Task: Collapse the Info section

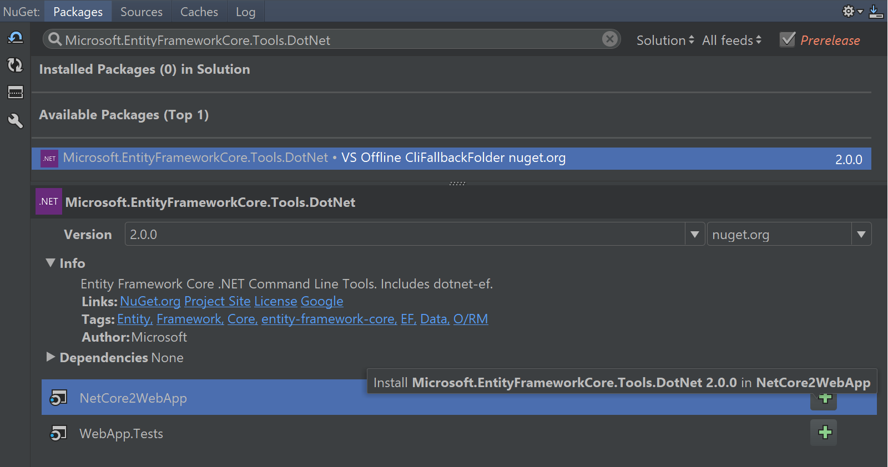Action: (x=51, y=263)
